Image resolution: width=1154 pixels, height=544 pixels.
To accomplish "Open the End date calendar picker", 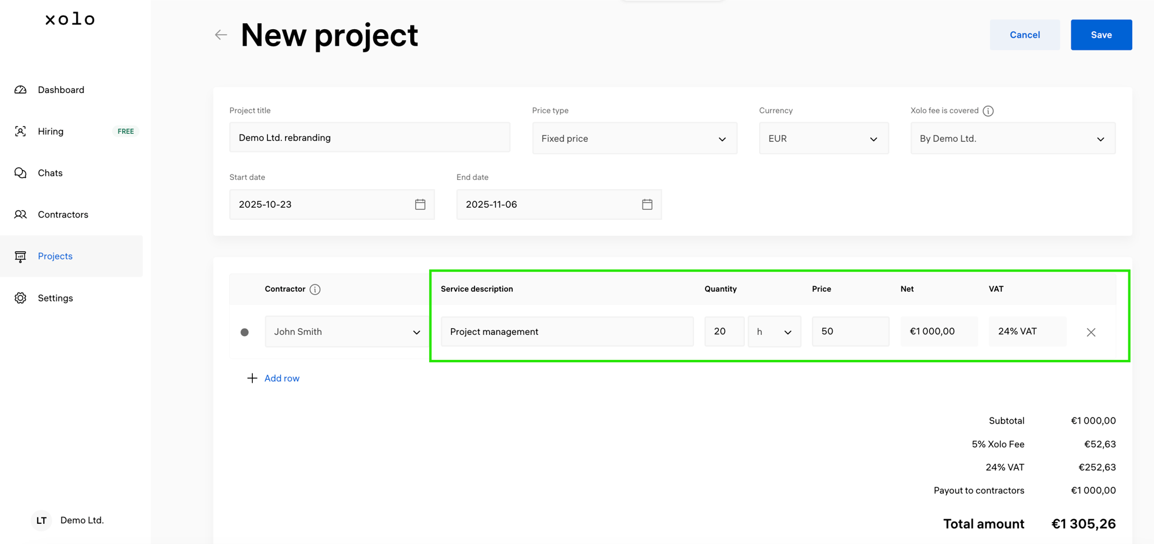I will tap(647, 204).
